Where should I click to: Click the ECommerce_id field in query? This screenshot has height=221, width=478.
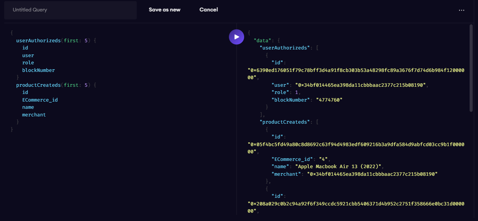click(40, 100)
